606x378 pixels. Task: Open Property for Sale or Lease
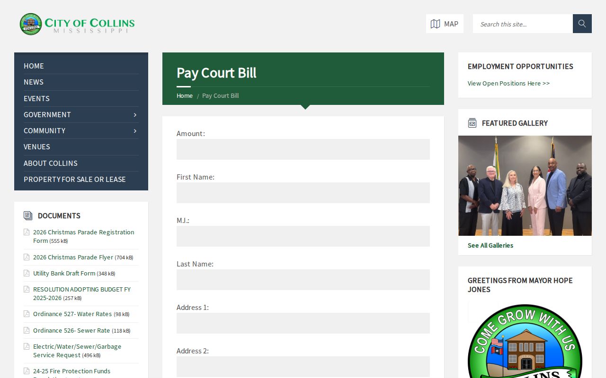(75, 179)
